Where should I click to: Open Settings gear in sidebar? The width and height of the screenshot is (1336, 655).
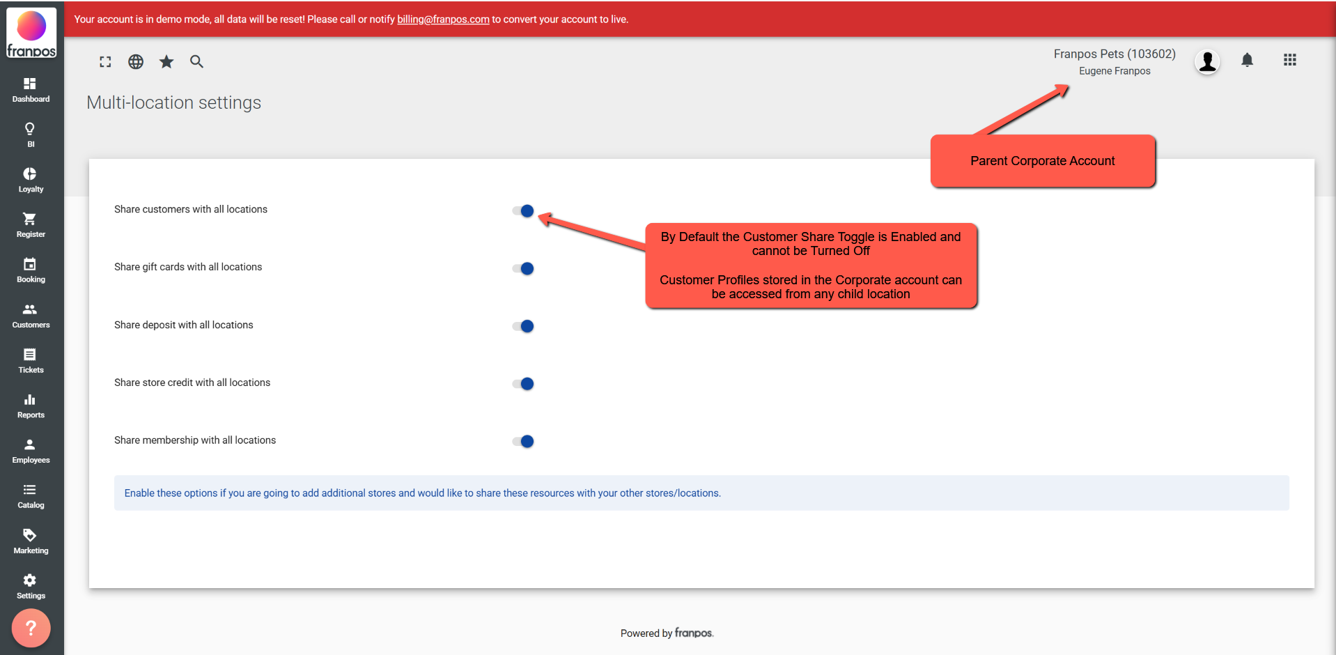(31, 587)
